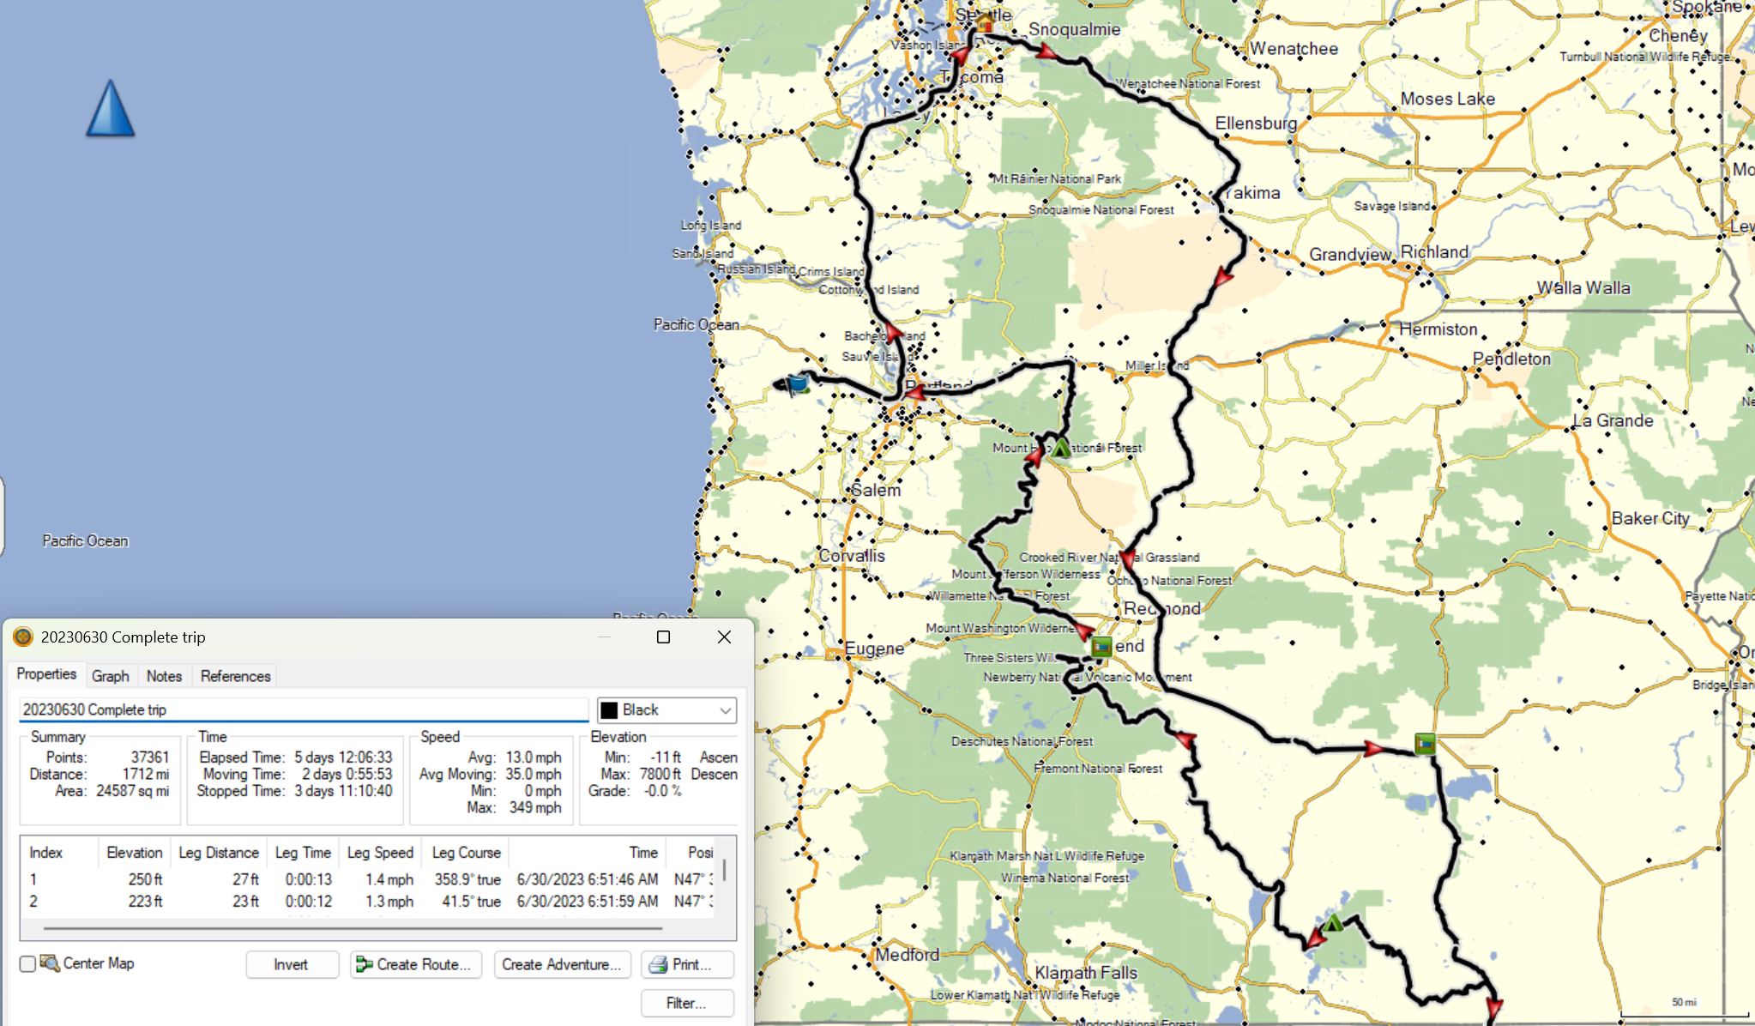Click the green flag waypoint near Bend
Viewport: 1755px width, 1026px height.
tap(1101, 646)
